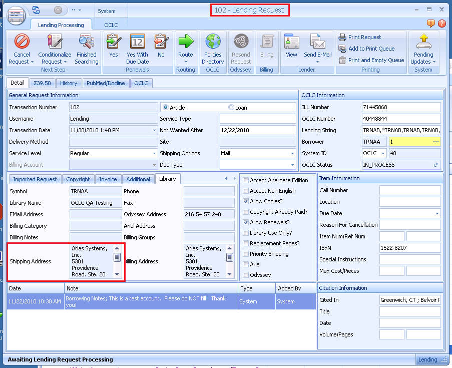The width and height of the screenshot is (452, 368).
Task: Open the Due Date dropdown
Action: click(x=437, y=213)
